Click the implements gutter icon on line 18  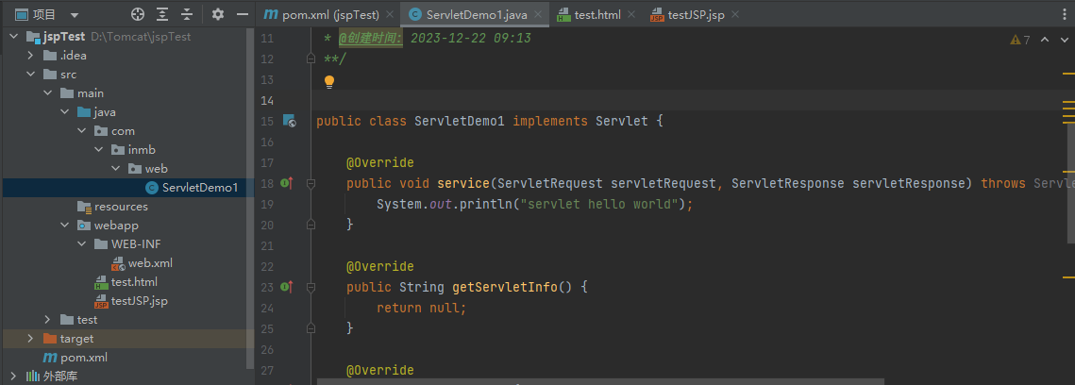pos(287,183)
